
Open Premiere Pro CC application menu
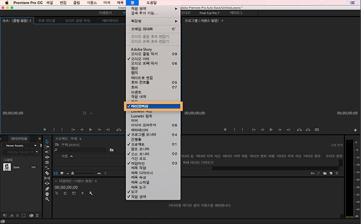coord(28,2)
